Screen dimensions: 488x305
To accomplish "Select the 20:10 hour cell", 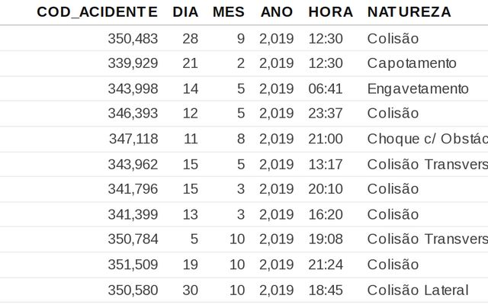I will (326, 189).
